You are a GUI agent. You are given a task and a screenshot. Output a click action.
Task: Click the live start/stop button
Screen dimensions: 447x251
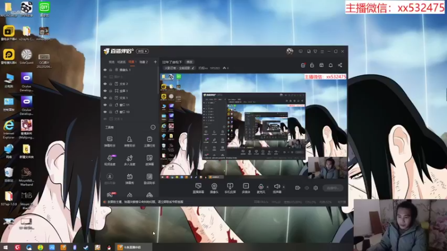pos(332,188)
